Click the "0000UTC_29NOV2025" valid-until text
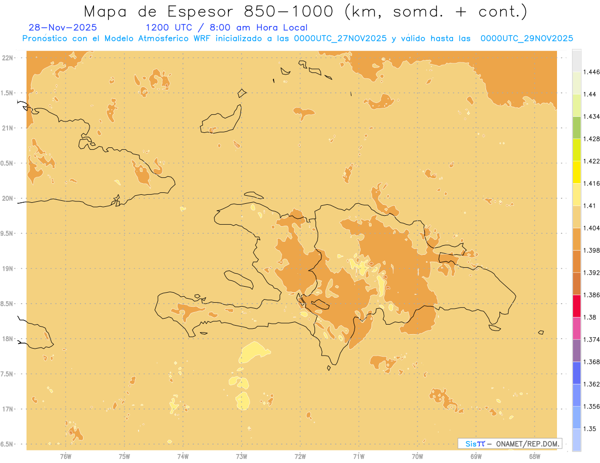This screenshot has height=463, width=600. click(526, 38)
